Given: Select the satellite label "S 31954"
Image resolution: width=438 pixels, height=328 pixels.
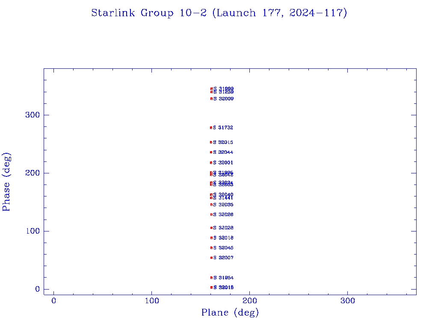Looking at the screenshot, I should (x=223, y=278).
